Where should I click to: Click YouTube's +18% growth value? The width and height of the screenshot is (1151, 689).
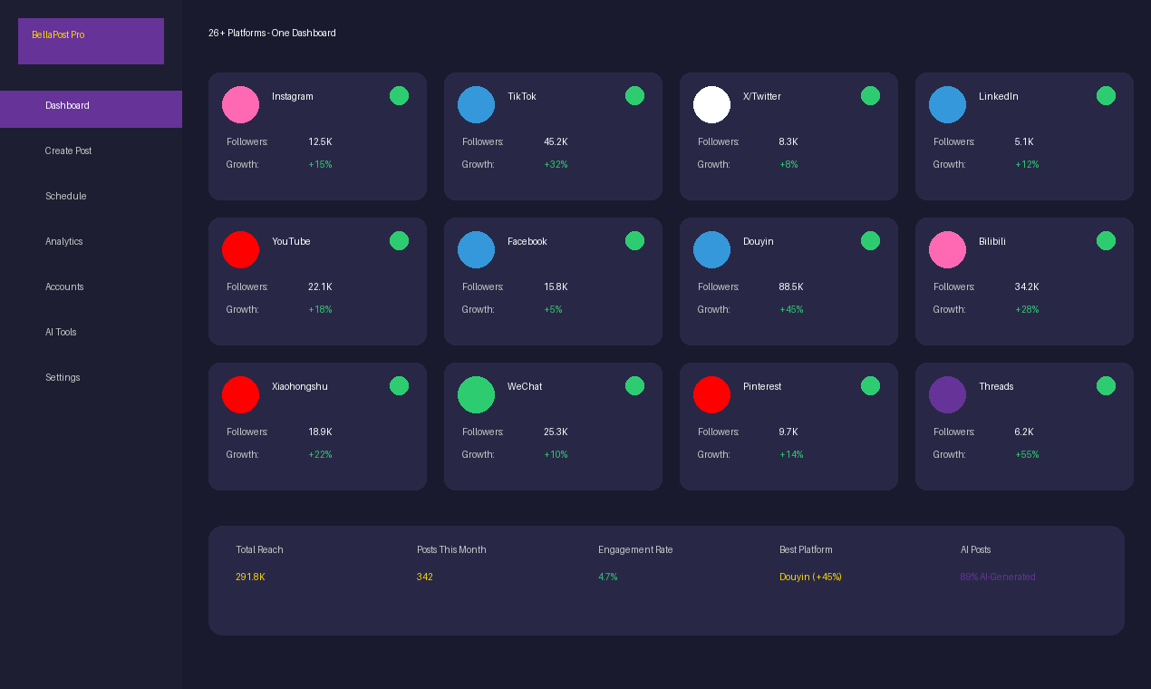pyautogui.click(x=320, y=309)
